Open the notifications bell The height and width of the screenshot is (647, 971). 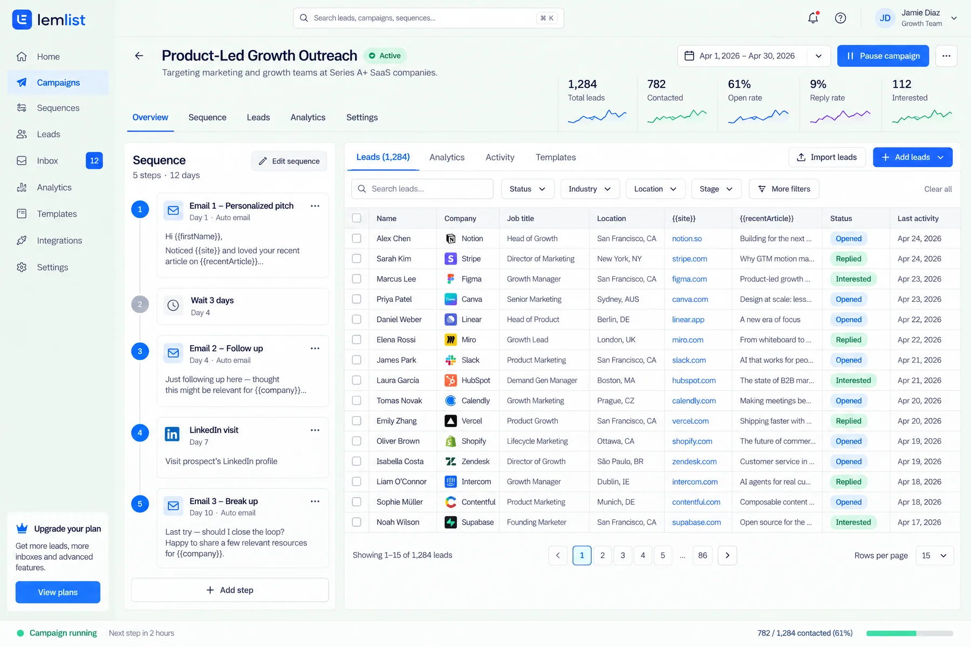813,18
